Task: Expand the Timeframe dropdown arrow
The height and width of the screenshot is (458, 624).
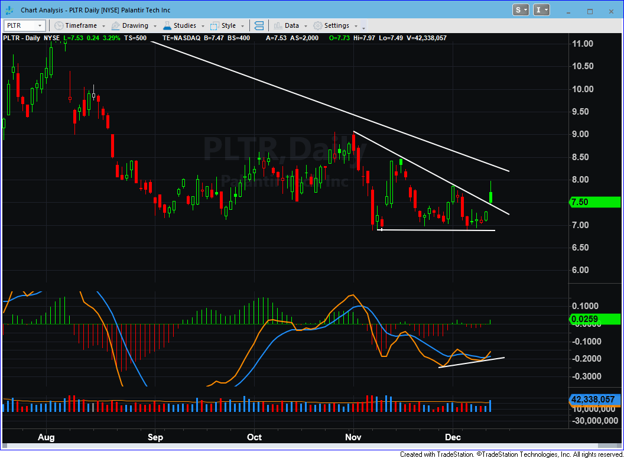Action: click(x=104, y=26)
